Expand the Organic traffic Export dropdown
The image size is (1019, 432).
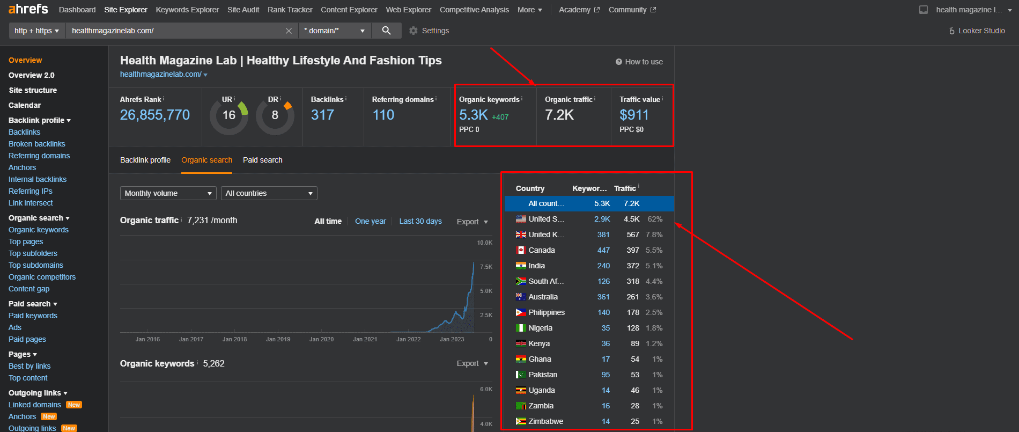[x=472, y=222]
